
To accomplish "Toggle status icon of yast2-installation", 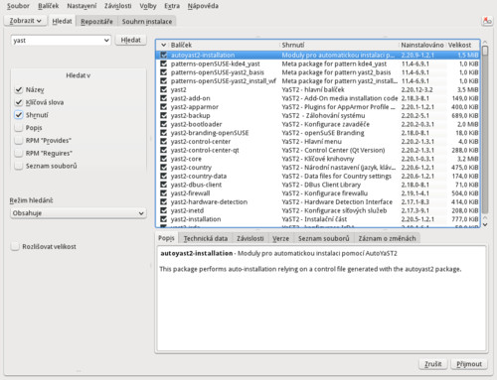I will [163, 219].
